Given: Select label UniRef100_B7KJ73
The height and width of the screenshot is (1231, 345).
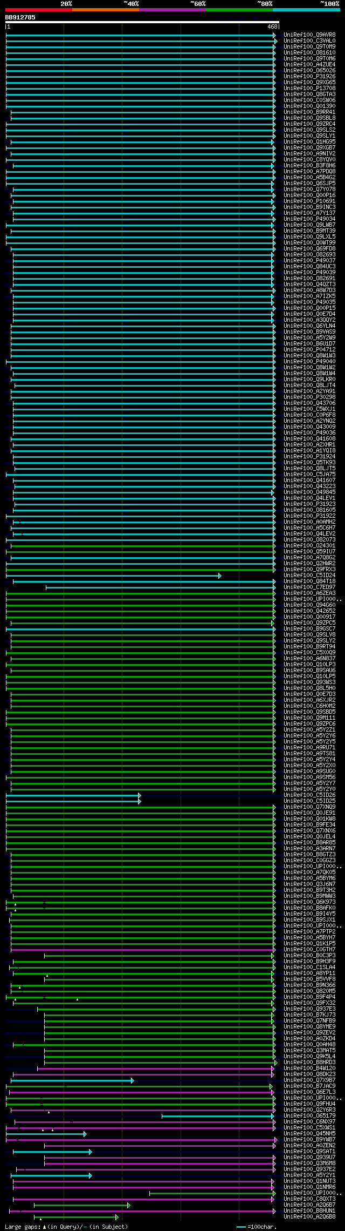Looking at the screenshot, I should point(309,1015).
